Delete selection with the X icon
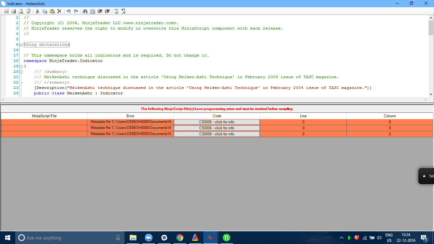Image resolution: width=434 pixels, height=244 pixels. click(59, 11)
